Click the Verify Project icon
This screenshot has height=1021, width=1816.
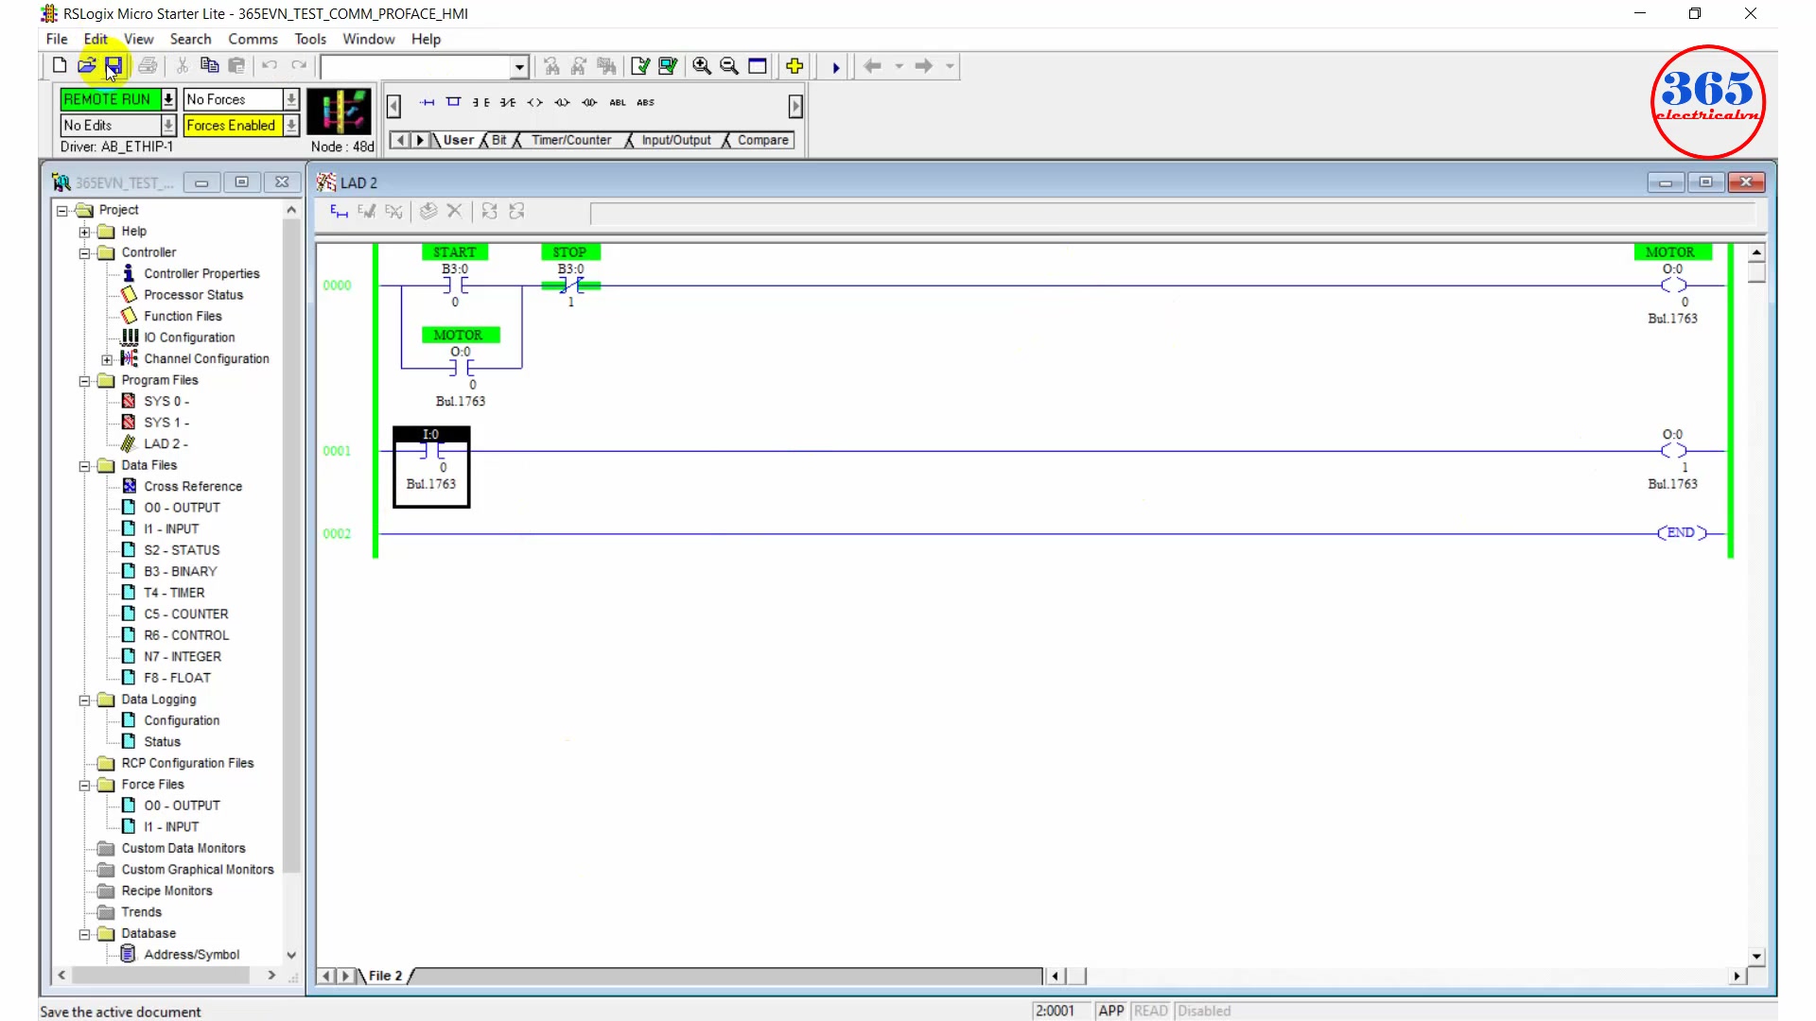pyautogui.click(x=668, y=66)
